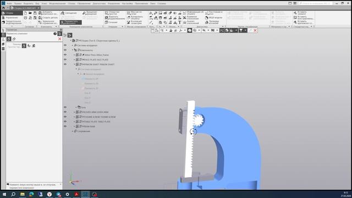Viewport: 352px width, 198px height.
Task: Open the zoom magnifier dropdown arrow
Action: 166,30
